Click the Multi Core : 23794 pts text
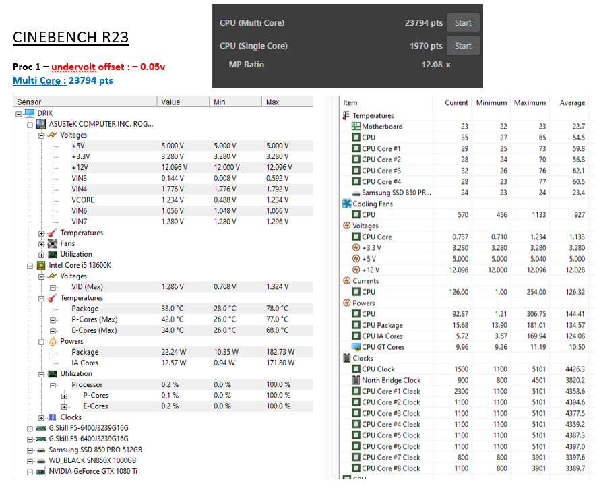Viewport: 595px width, 488px height. point(63,80)
